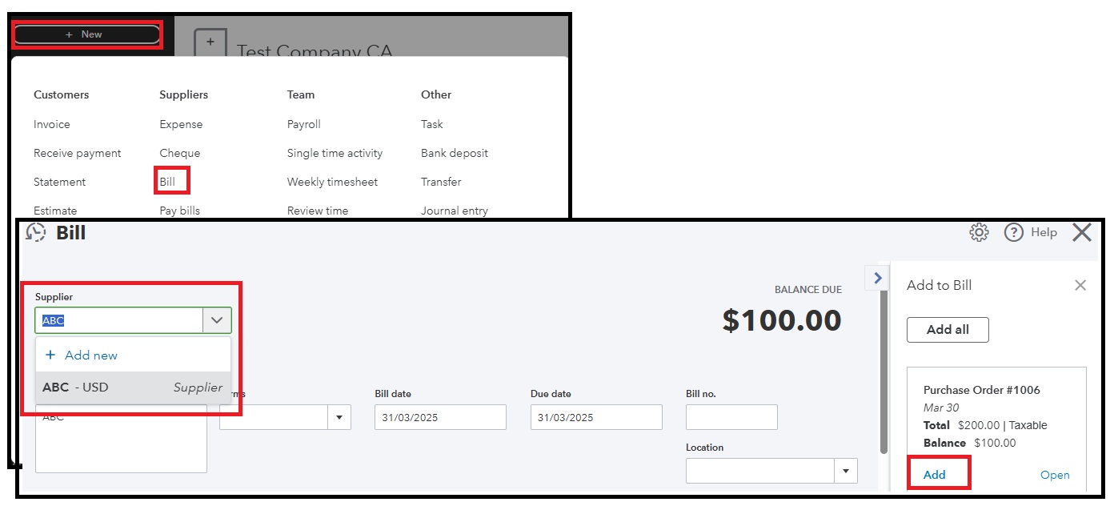Open the Location dropdown arrow
The image size is (1114, 506).
pos(845,471)
